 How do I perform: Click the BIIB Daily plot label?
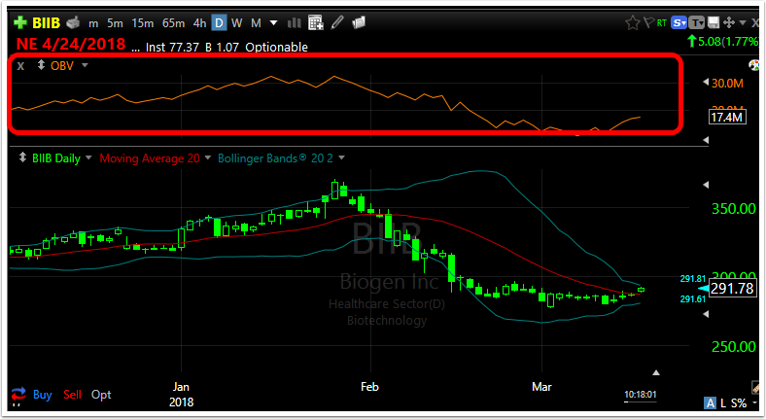pos(56,158)
